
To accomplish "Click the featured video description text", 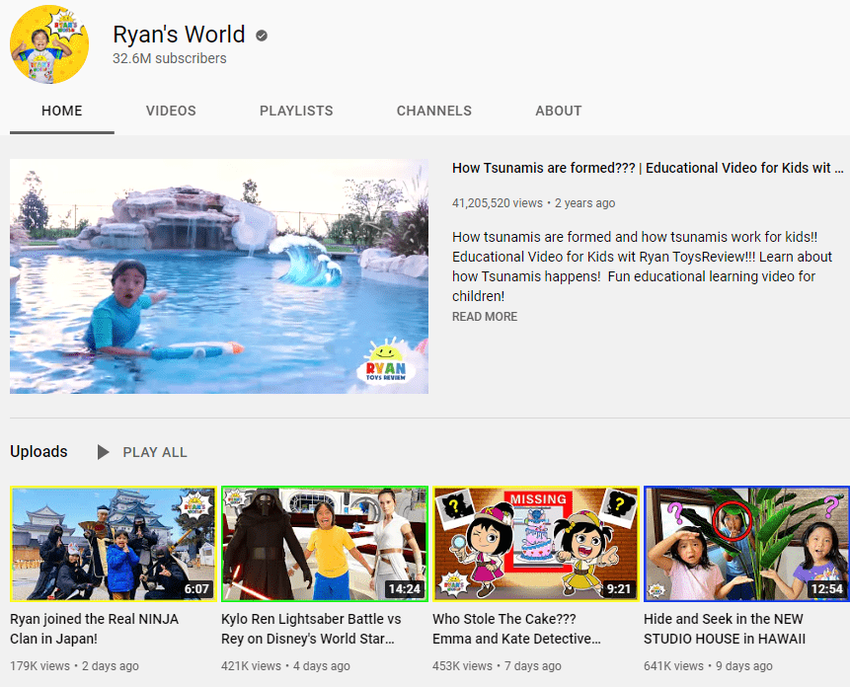I will point(642,267).
